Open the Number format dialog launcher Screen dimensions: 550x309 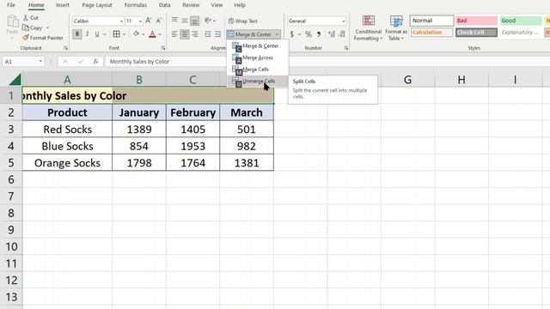click(346, 48)
